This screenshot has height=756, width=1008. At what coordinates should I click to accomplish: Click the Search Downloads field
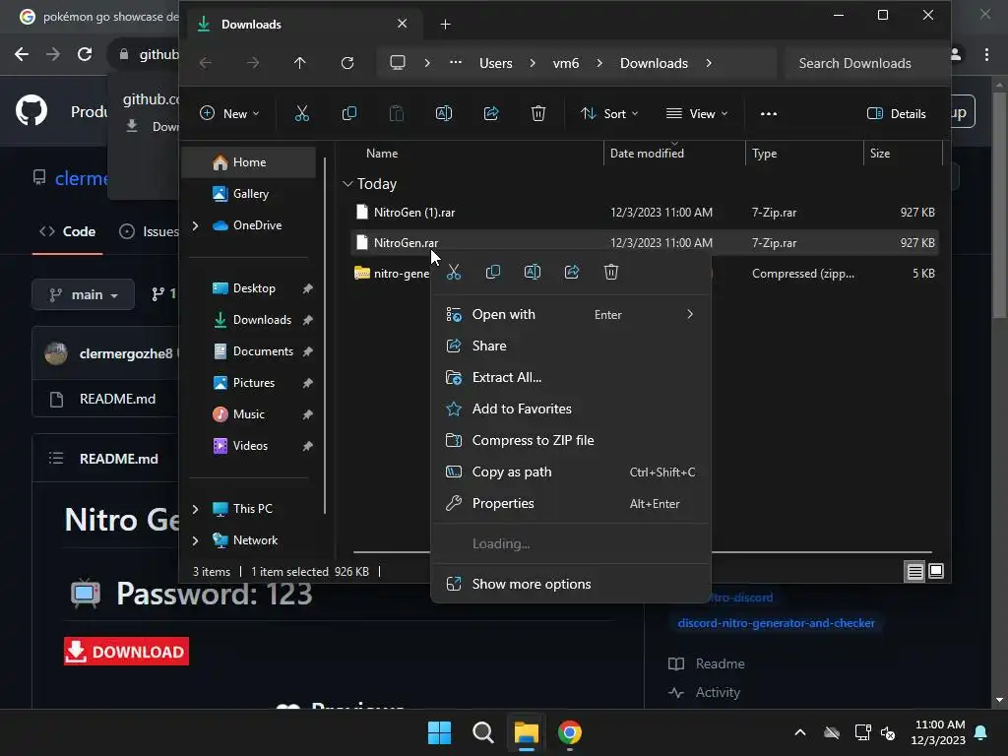[864, 63]
